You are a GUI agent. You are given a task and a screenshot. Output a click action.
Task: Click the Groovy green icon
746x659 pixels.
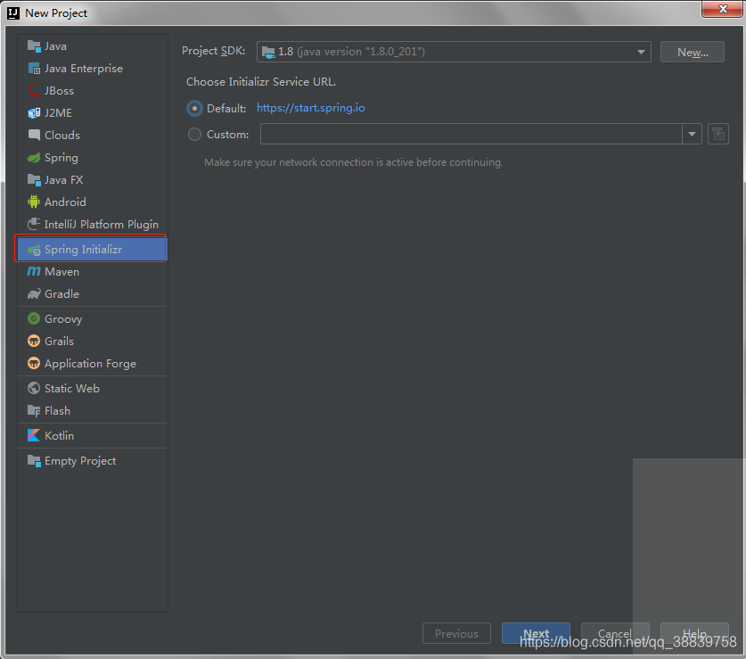34,318
